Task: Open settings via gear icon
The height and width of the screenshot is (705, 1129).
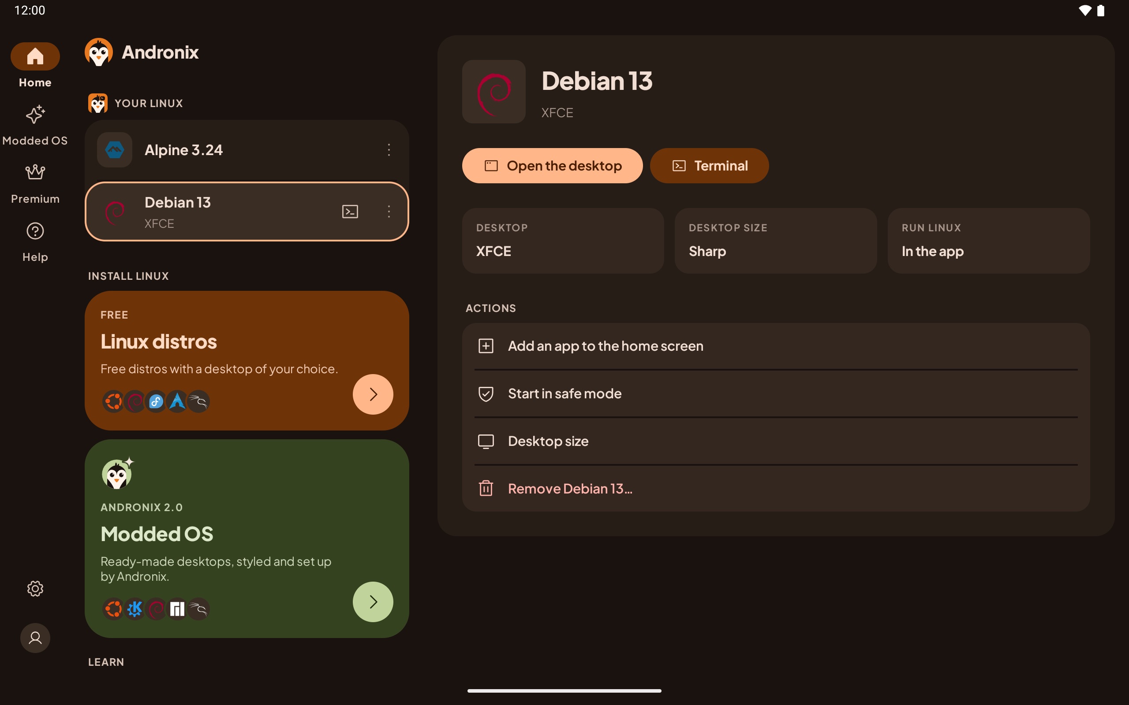Action: click(x=35, y=588)
